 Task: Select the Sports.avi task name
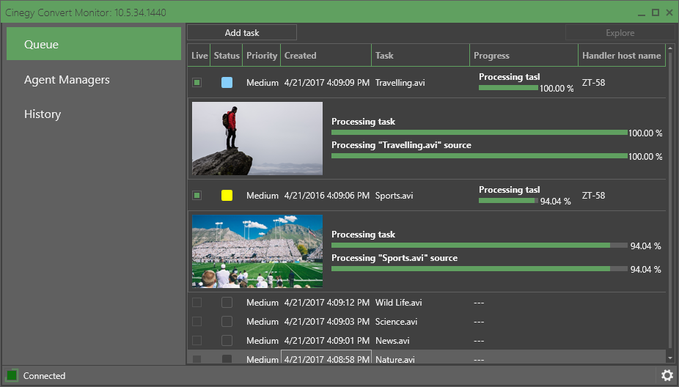pyautogui.click(x=394, y=196)
